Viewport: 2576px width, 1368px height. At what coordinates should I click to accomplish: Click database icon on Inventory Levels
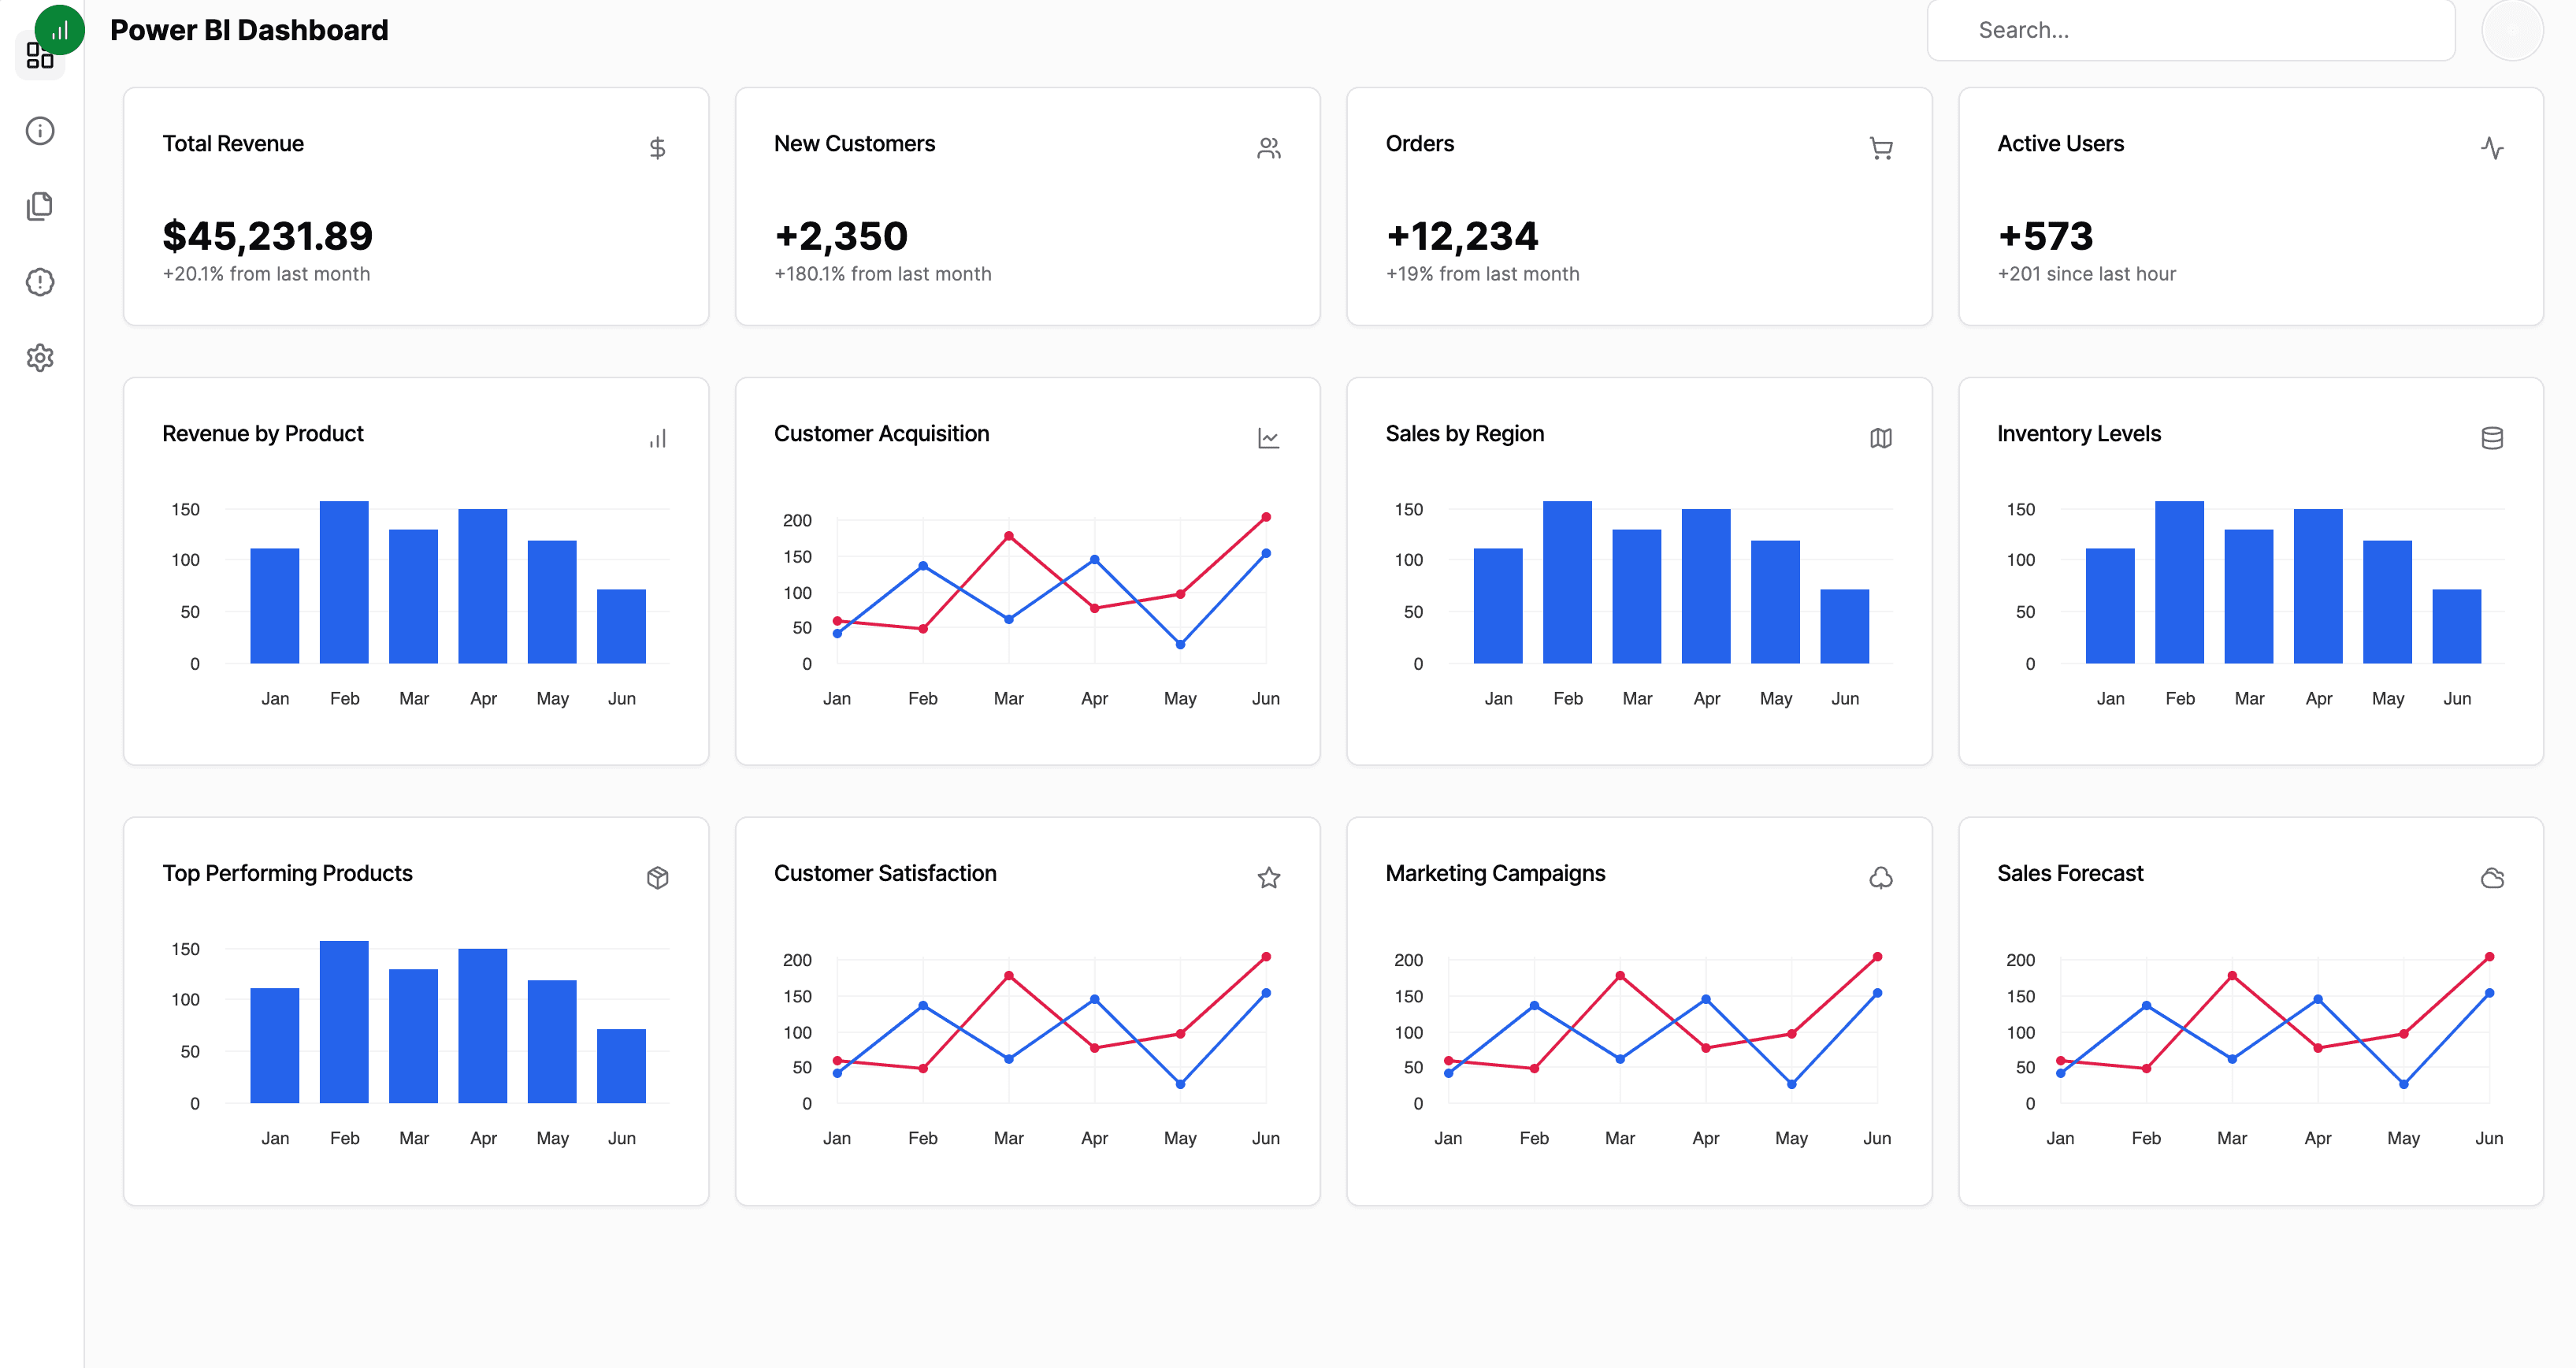coord(2491,438)
